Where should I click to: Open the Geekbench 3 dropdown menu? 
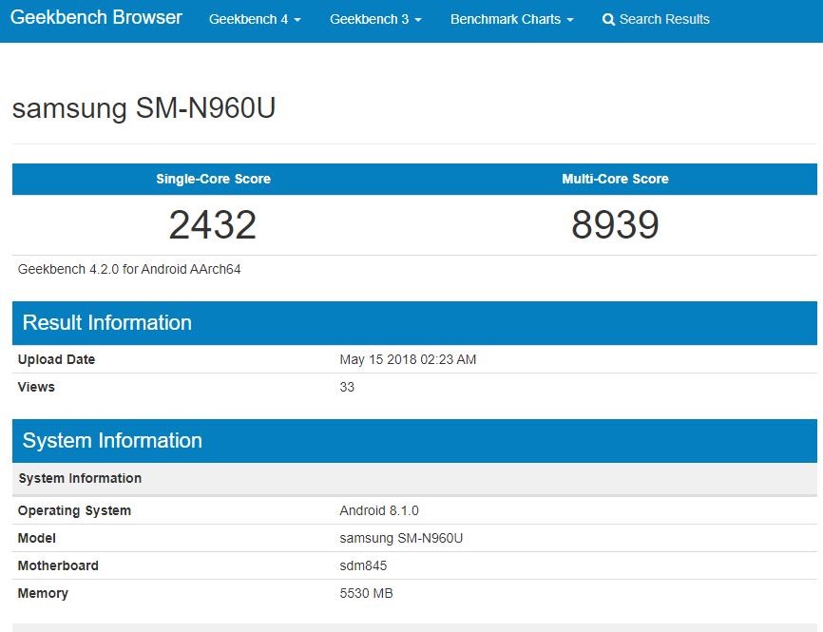click(375, 19)
